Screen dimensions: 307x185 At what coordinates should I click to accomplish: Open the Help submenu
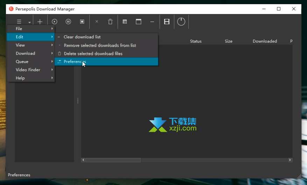tap(31, 78)
